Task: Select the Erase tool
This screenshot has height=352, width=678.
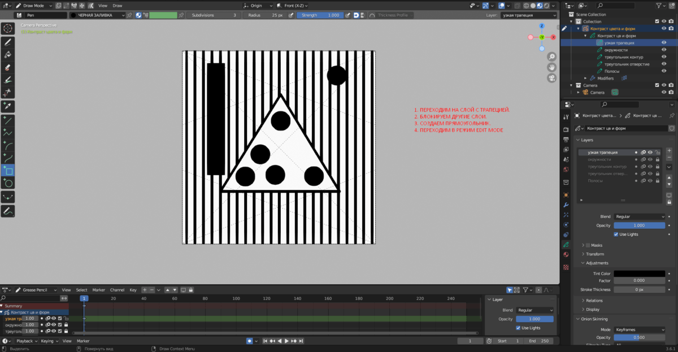Action: tap(8, 67)
